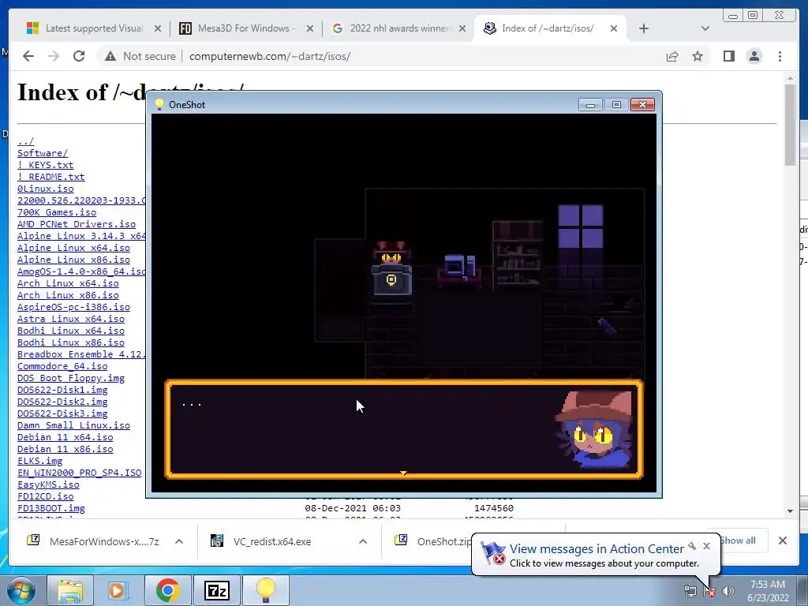
Task: Click Arch_Linux_x86.iso link
Action: (68, 295)
